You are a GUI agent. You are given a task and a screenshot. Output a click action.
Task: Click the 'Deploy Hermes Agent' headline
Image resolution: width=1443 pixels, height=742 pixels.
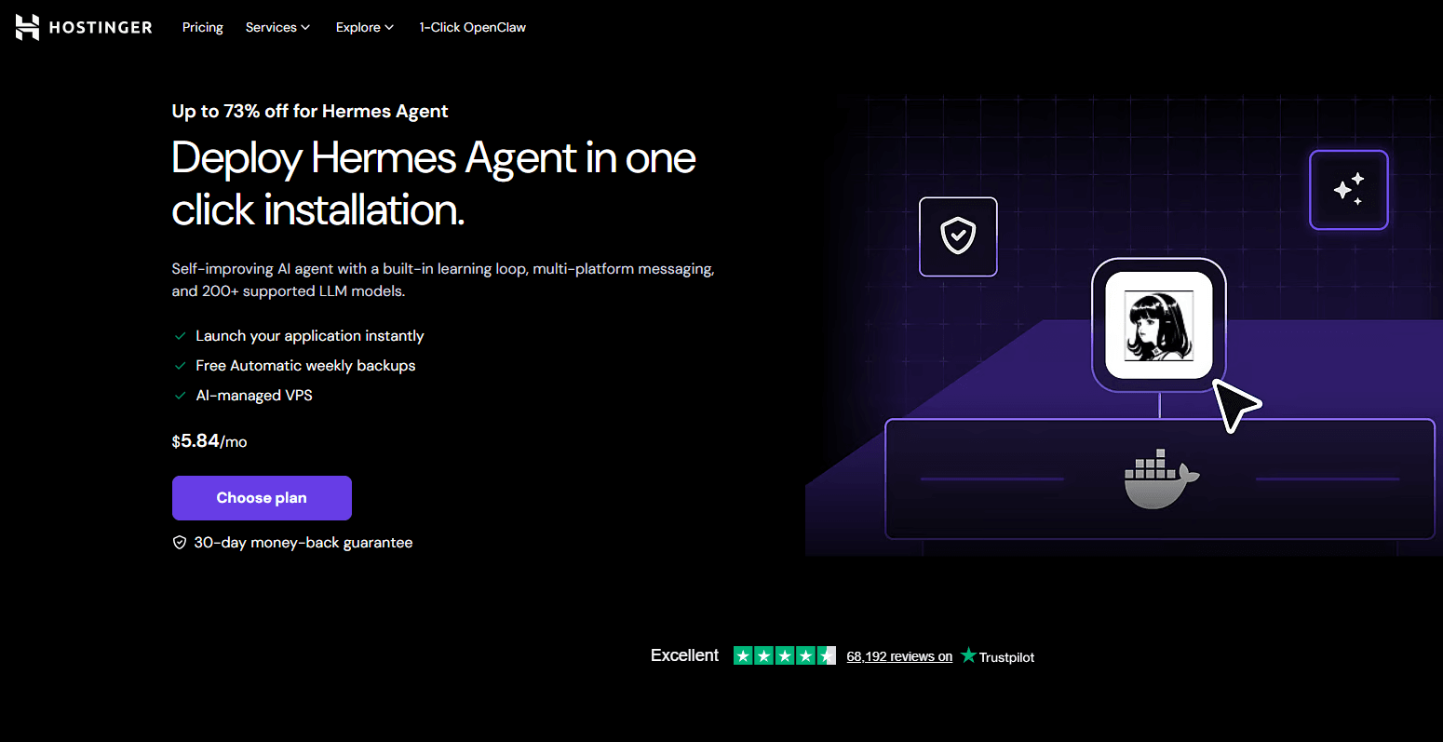[434, 183]
